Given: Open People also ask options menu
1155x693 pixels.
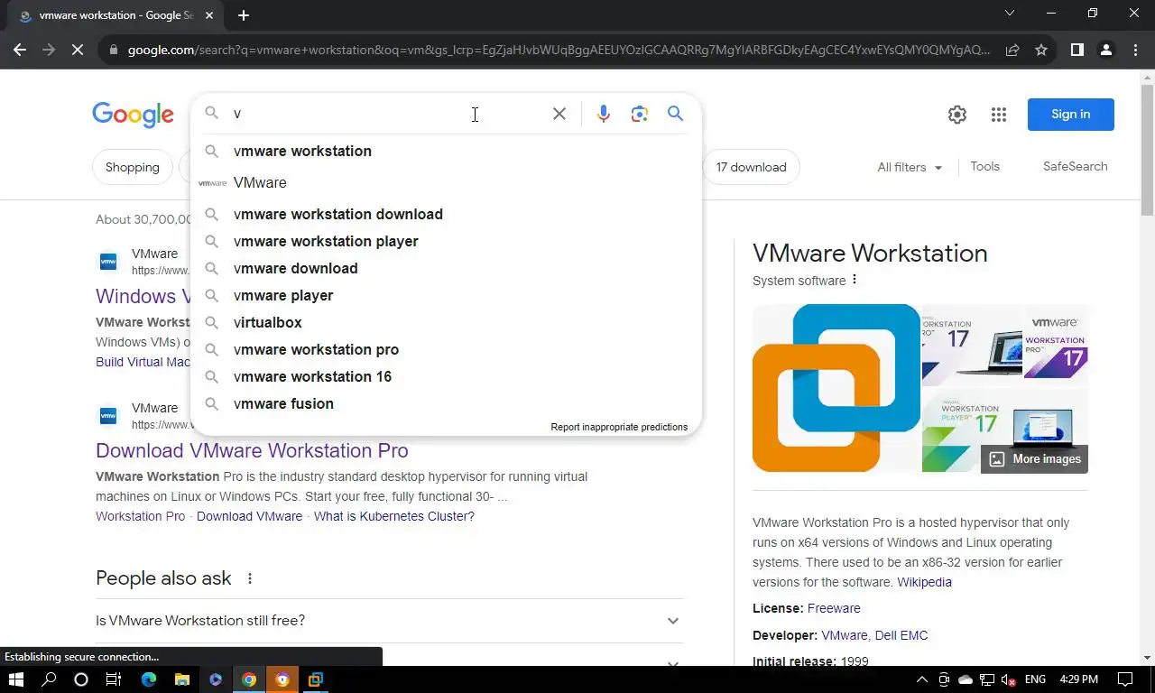Looking at the screenshot, I should point(250,578).
